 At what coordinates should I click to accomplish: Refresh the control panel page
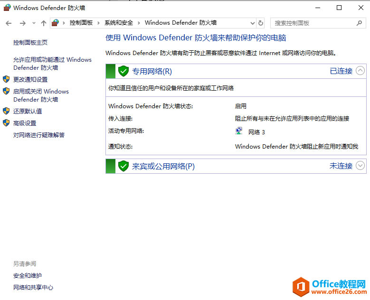260,23
